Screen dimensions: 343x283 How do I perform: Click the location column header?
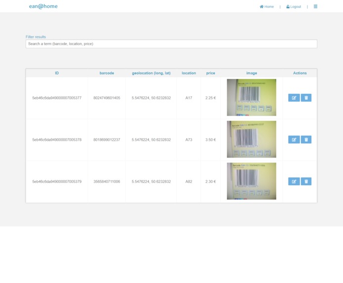pyautogui.click(x=189, y=73)
